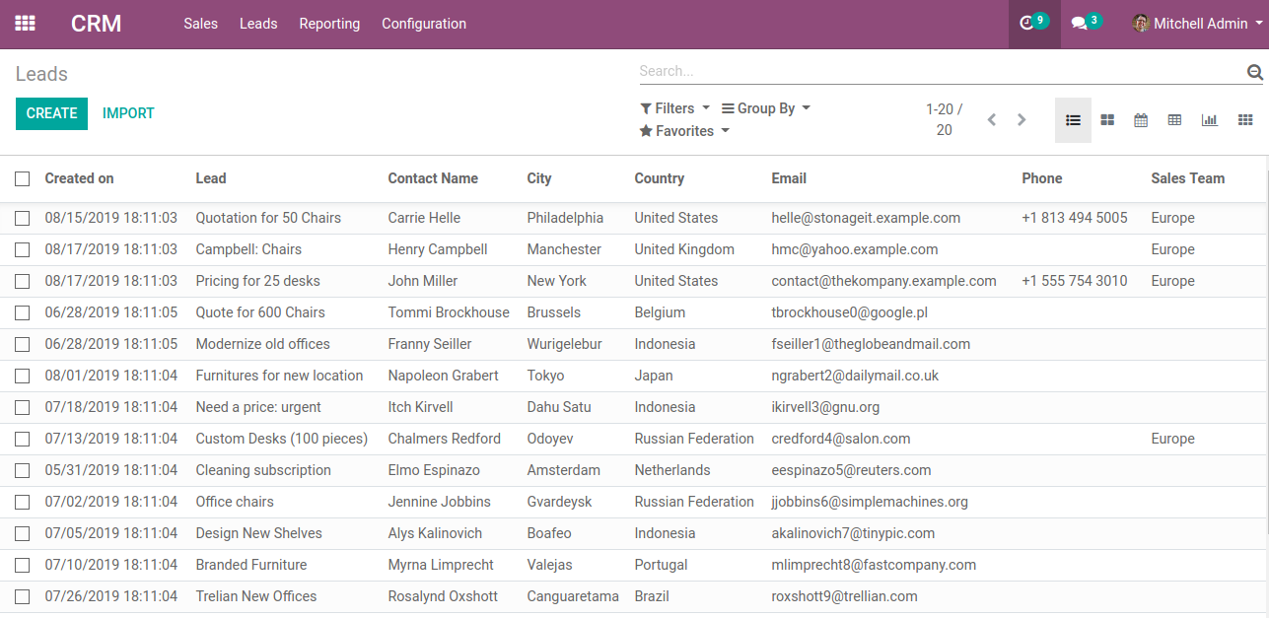This screenshot has height=618, width=1269.
Task: Sort by Lead column header
Action: click(211, 178)
